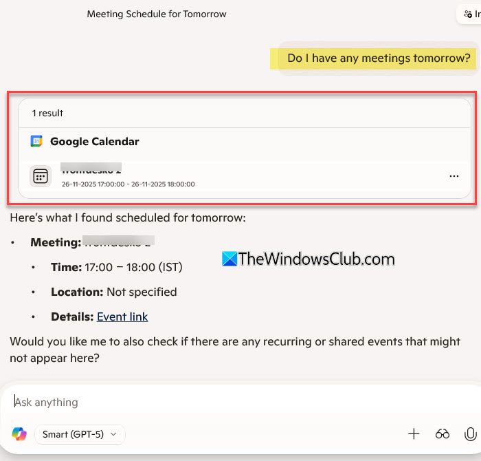
Task: Click the Google Calendar heading text
Action: [x=95, y=142]
